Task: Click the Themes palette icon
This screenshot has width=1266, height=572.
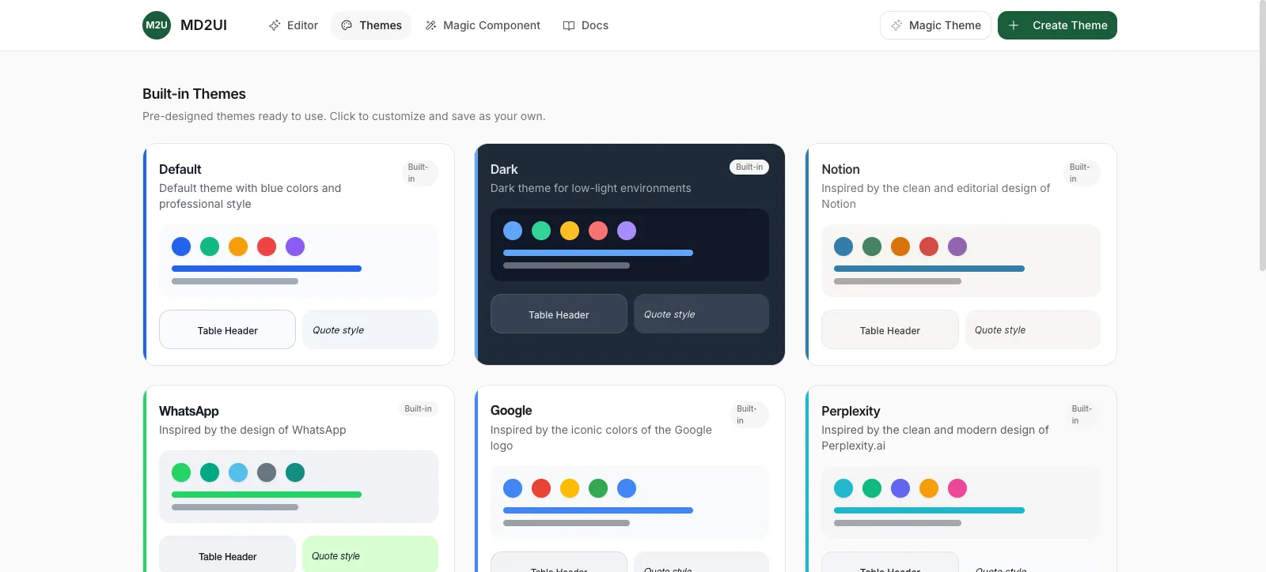Action: click(347, 25)
